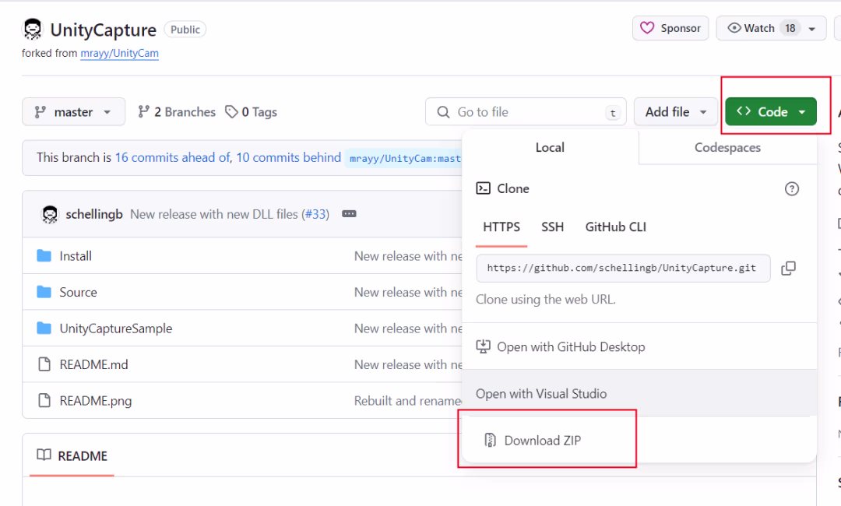Open the README.png file
Screen dimensions: 841x506
(96, 401)
